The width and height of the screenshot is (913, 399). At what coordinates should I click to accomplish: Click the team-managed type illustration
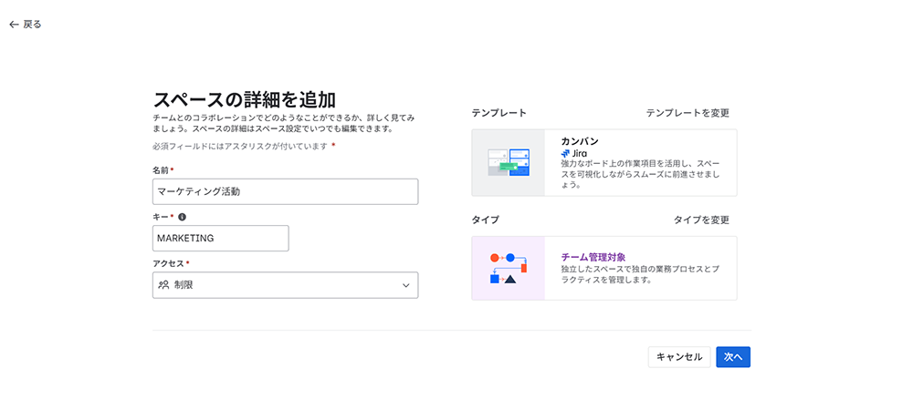pyautogui.click(x=508, y=268)
